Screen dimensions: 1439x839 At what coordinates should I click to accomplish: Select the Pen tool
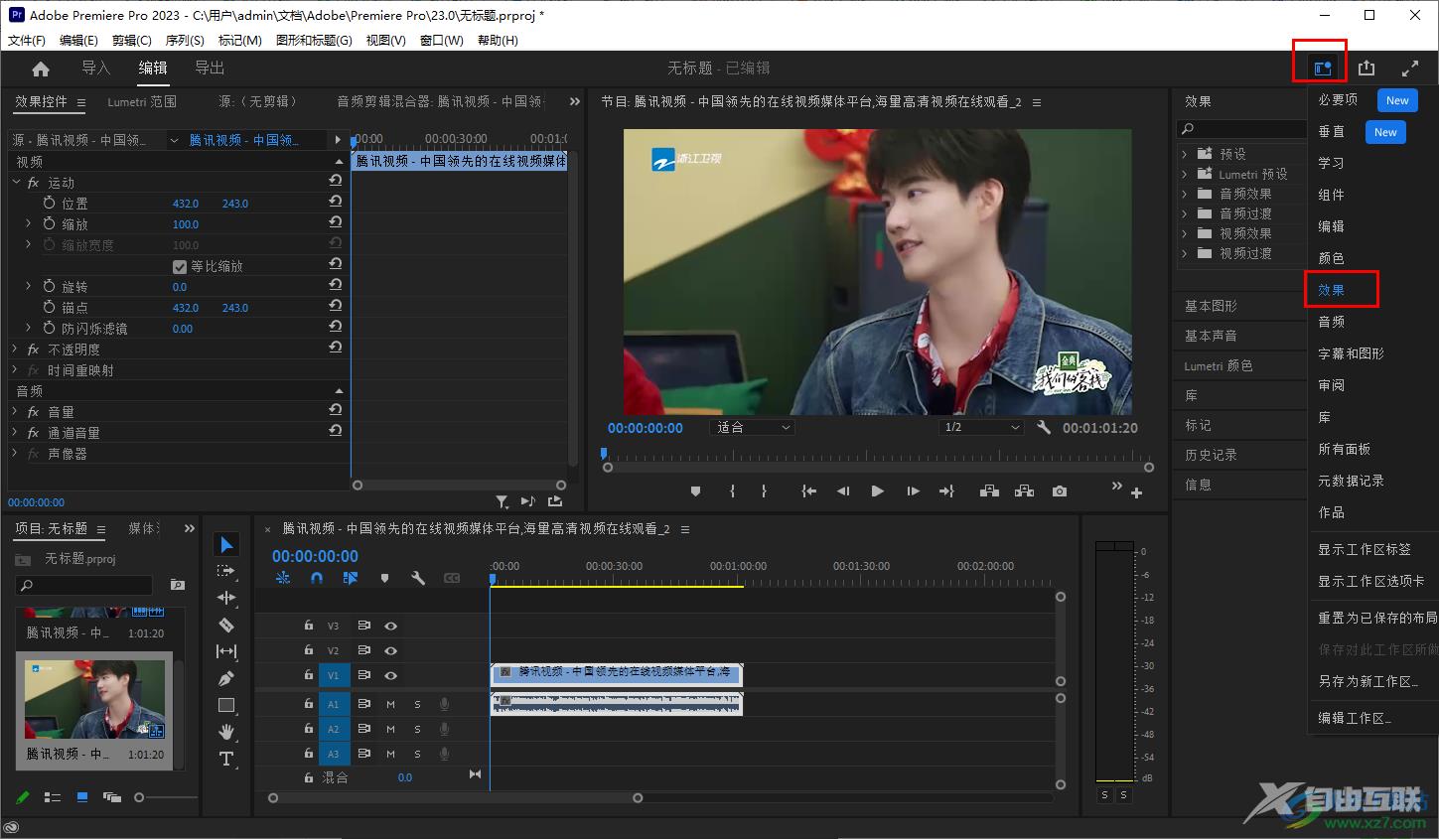click(226, 678)
